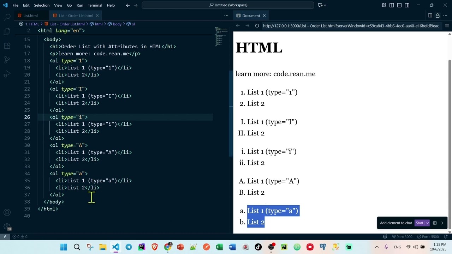Focus the live preview URL field
Image resolution: width=452 pixels, height=254 pixels.
[x=351, y=26]
